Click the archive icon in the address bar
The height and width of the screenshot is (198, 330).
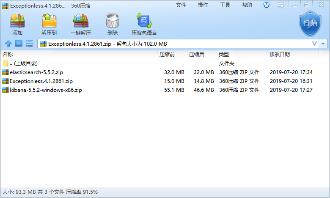click(43, 44)
